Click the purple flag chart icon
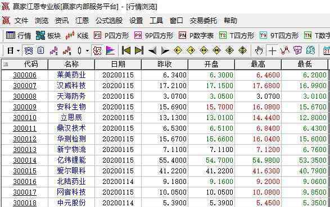 (x=111, y=50)
